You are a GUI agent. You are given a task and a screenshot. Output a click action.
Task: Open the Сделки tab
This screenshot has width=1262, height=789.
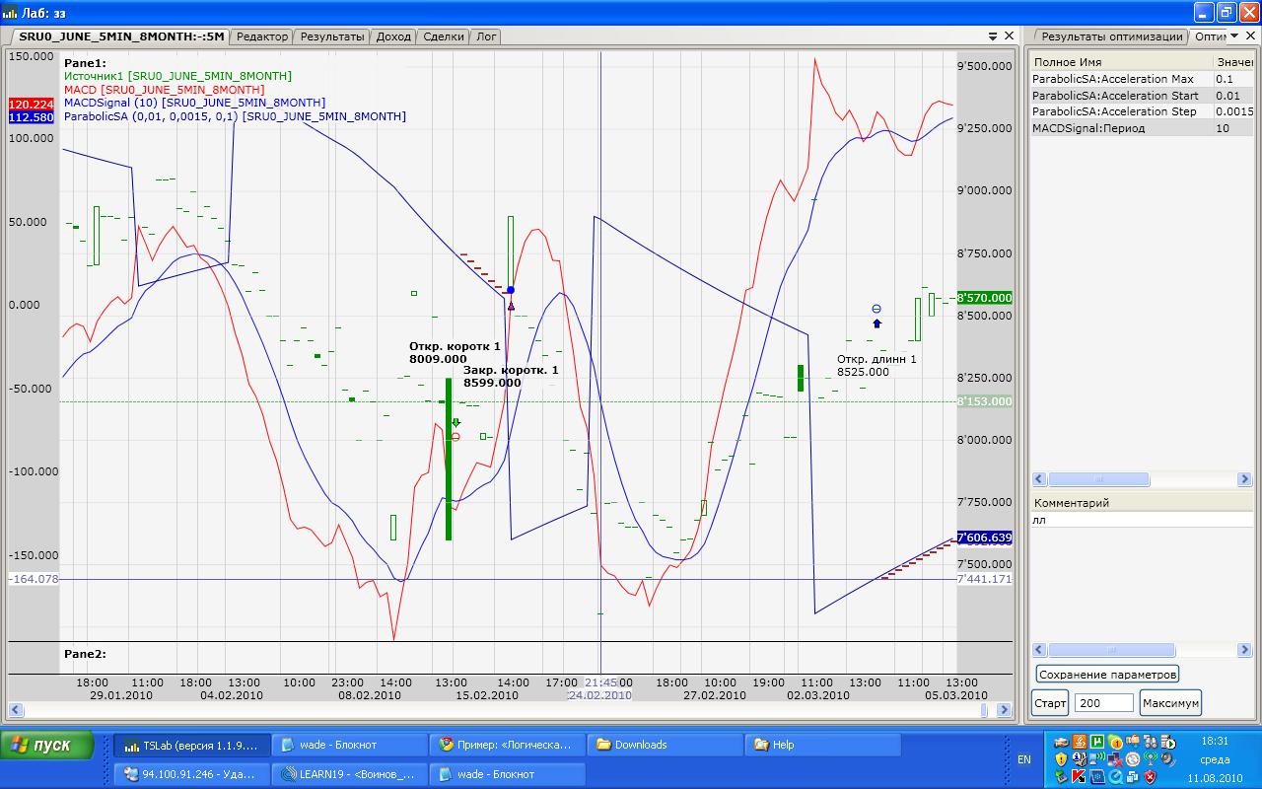pos(444,36)
